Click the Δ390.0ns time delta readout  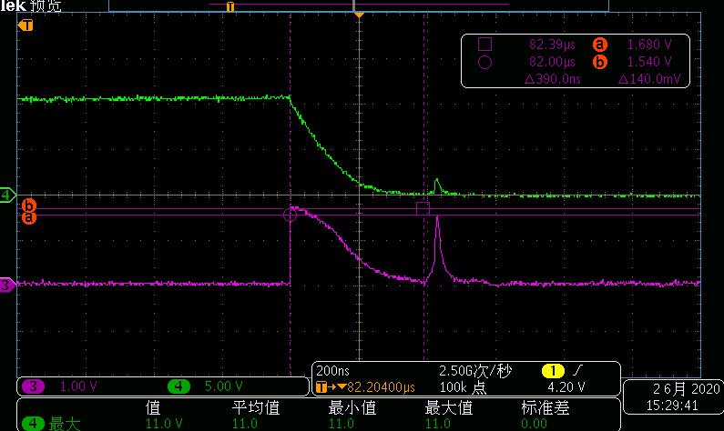[x=552, y=79]
